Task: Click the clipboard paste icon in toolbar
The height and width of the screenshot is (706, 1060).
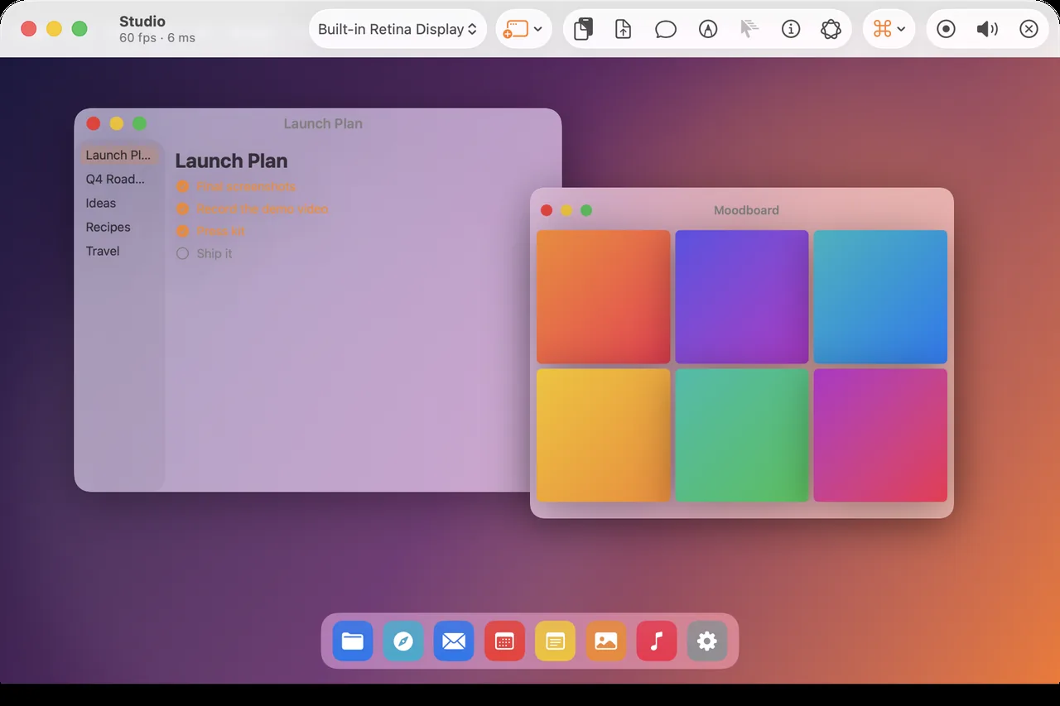Action: (583, 29)
